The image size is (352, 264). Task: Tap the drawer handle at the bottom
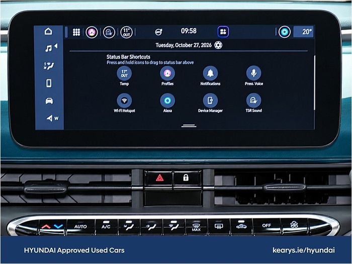[x=189, y=126]
